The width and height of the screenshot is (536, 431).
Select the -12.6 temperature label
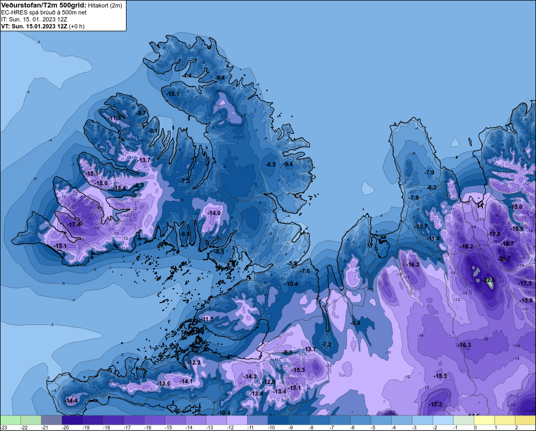click(164, 383)
